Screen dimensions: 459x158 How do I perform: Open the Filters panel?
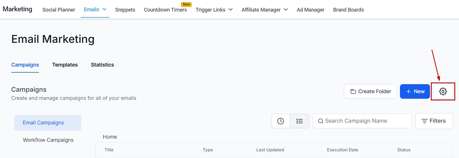pos(434,121)
